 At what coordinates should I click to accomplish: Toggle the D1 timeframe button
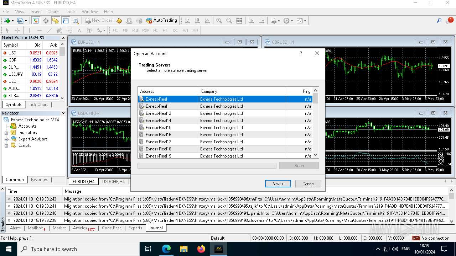175,30
